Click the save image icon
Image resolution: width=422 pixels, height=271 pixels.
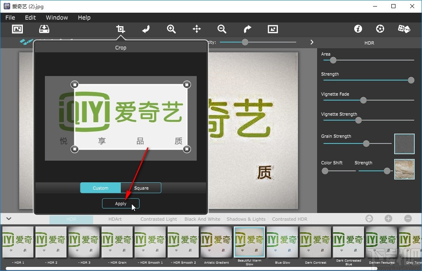(x=44, y=29)
